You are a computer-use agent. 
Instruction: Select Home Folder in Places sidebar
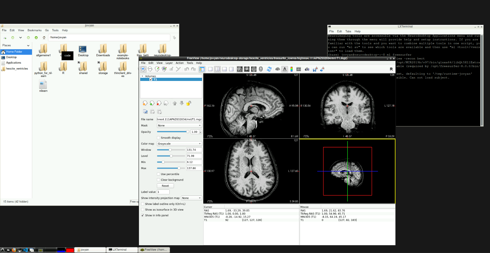tap(16, 52)
